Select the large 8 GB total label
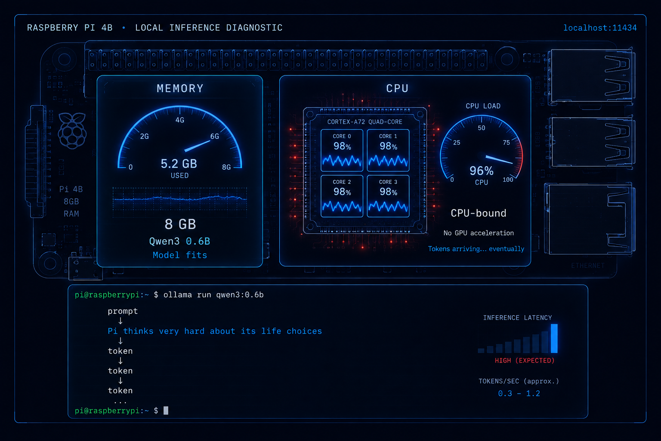The width and height of the screenshot is (661, 441). click(180, 224)
